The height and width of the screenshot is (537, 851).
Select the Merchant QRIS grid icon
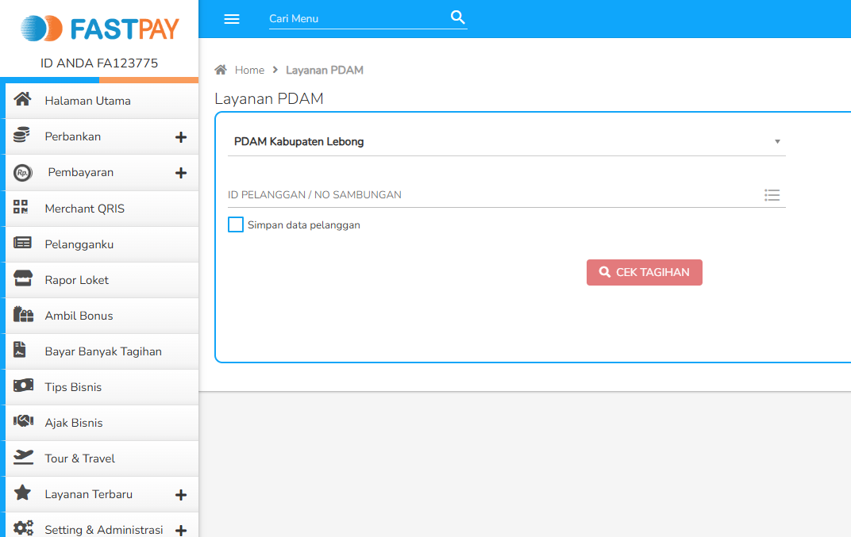(x=21, y=208)
